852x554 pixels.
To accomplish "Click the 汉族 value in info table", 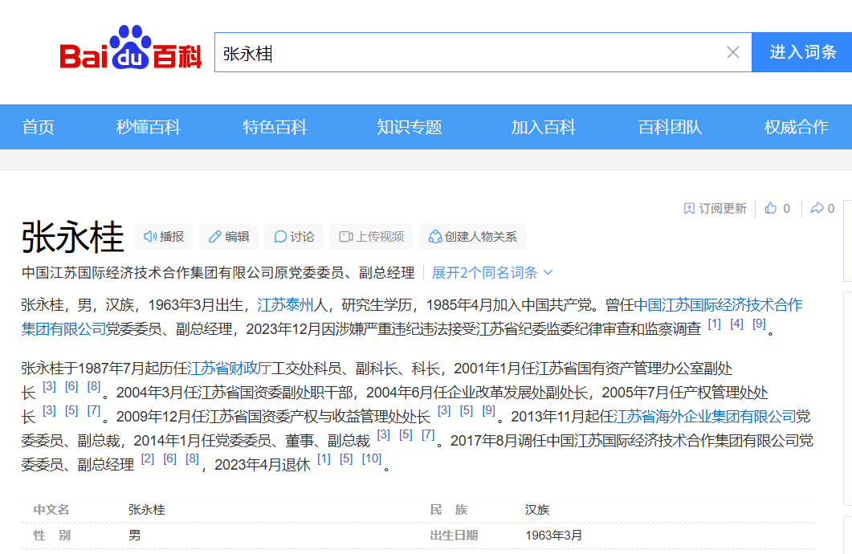I will click(537, 510).
